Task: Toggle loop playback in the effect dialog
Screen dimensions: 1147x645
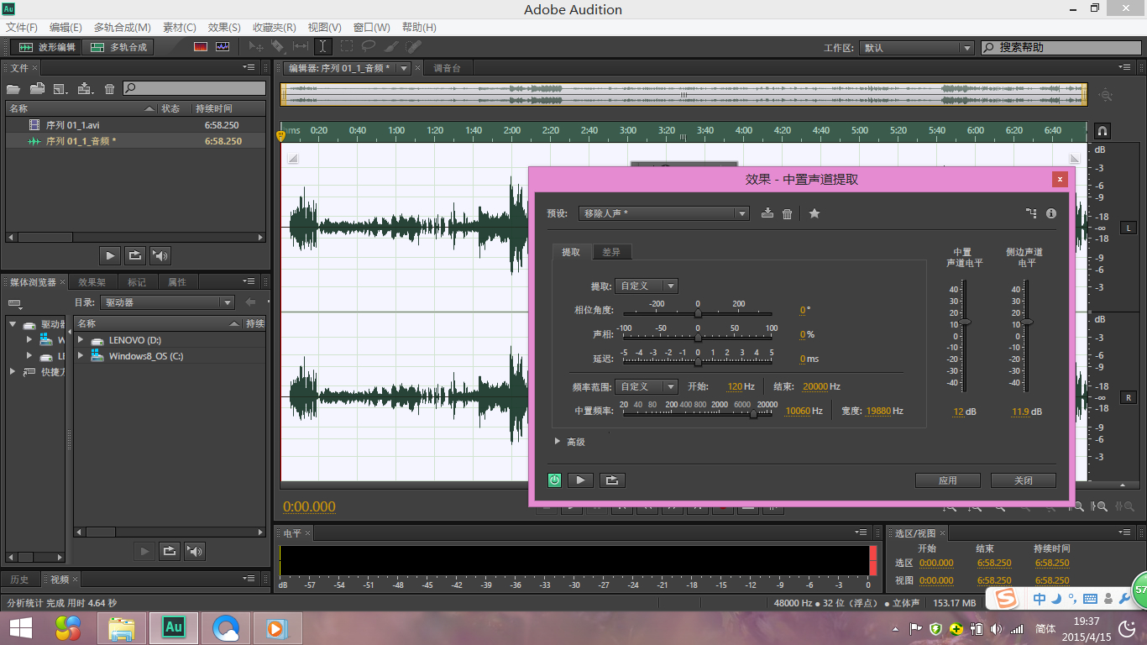Action: pos(612,480)
